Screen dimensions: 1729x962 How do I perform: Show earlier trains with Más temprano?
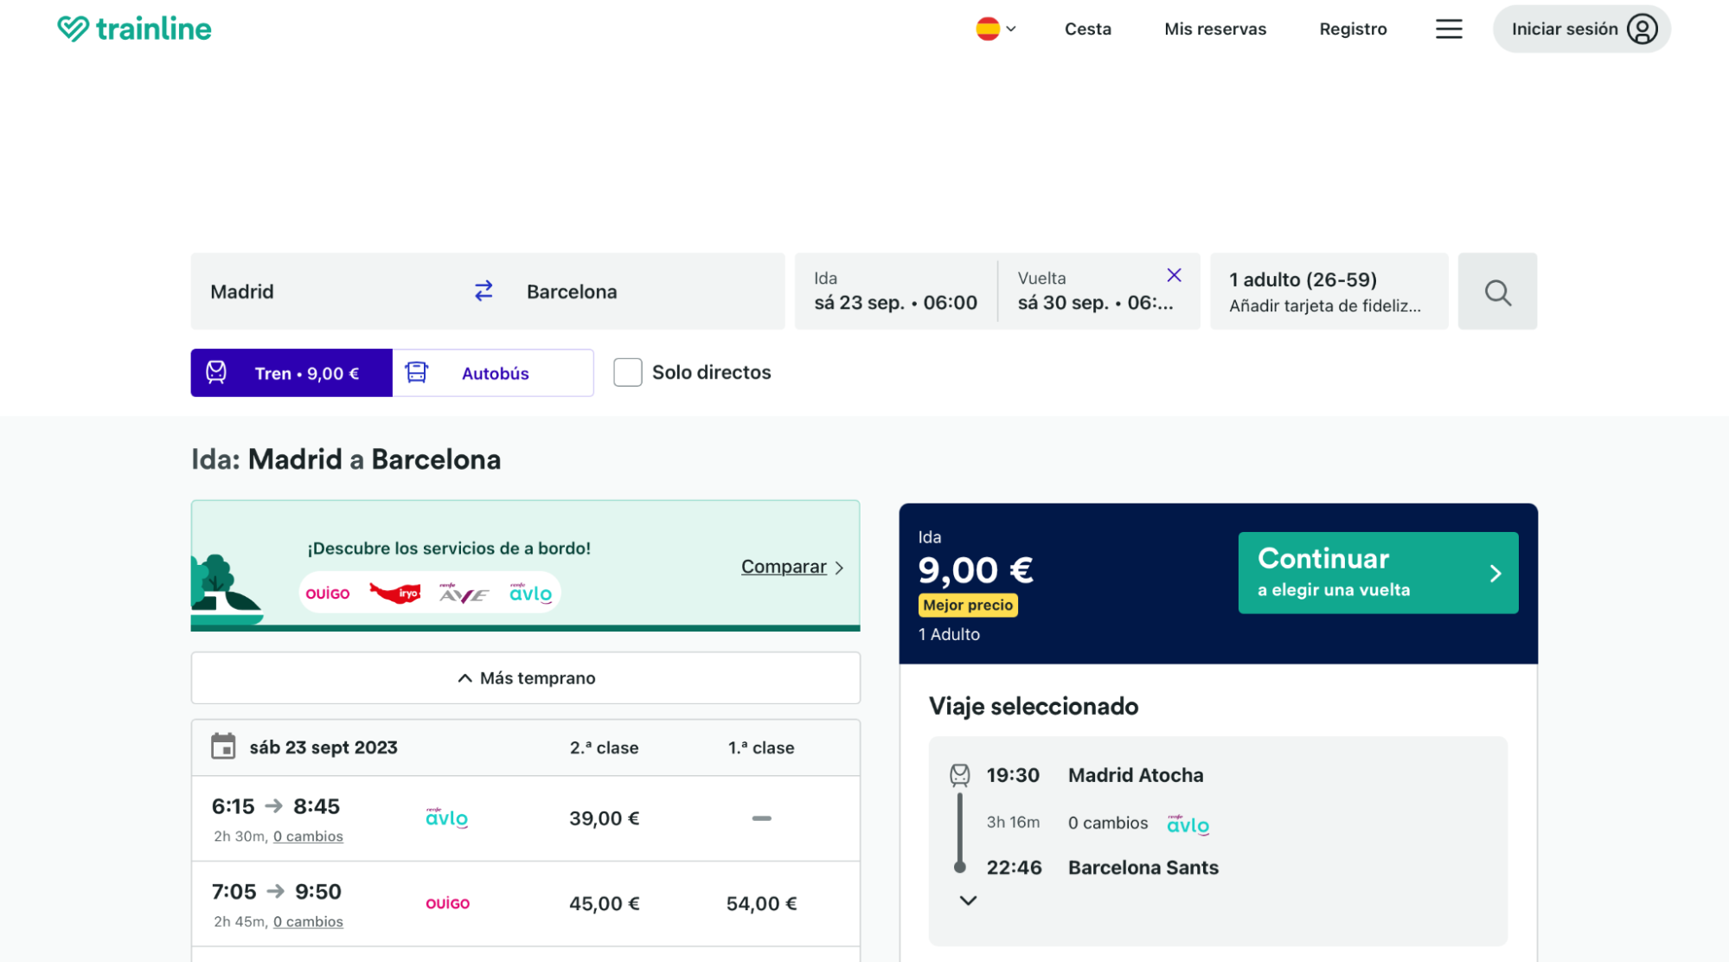coord(526,678)
